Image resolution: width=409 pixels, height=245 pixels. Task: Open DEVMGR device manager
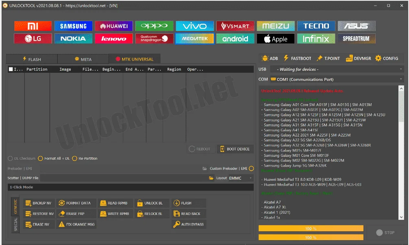pos(359,59)
